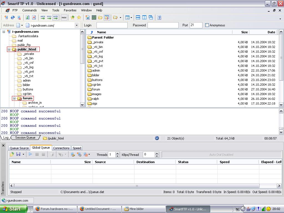This screenshot has width=284, height=213.
Task: Open the Favorites menu
Action: (x=70, y=10)
